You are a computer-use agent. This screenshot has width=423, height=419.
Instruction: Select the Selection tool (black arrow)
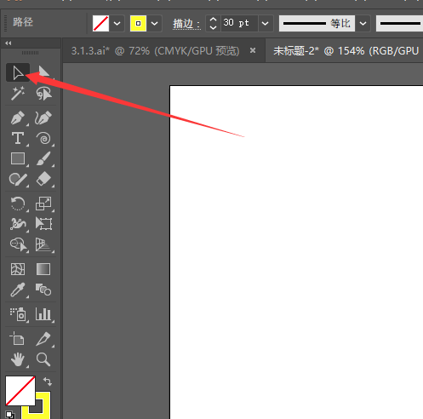(x=18, y=72)
